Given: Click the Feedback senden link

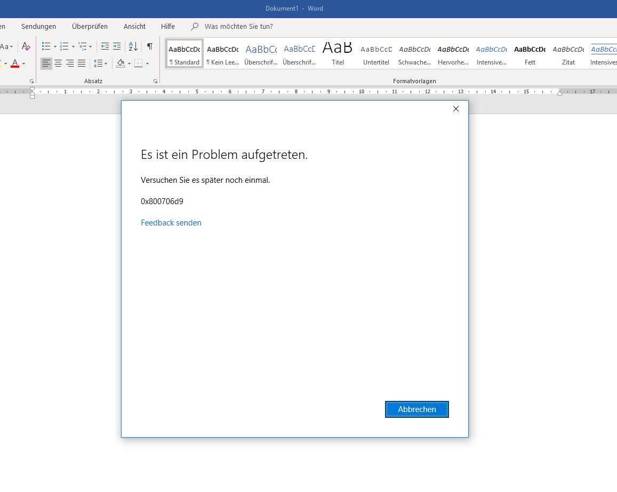Looking at the screenshot, I should pos(171,223).
